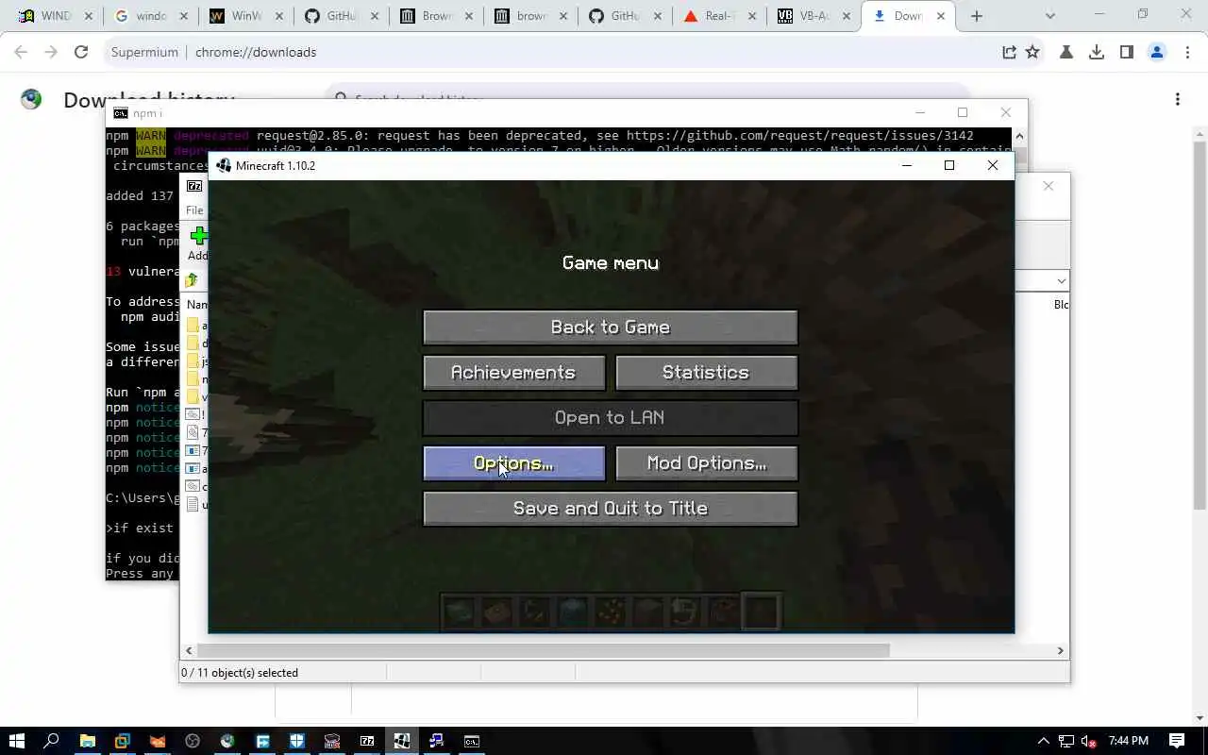This screenshot has width=1208, height=755.
Task: Open the File menu in 7-Zip
Action: pos(194,210)
